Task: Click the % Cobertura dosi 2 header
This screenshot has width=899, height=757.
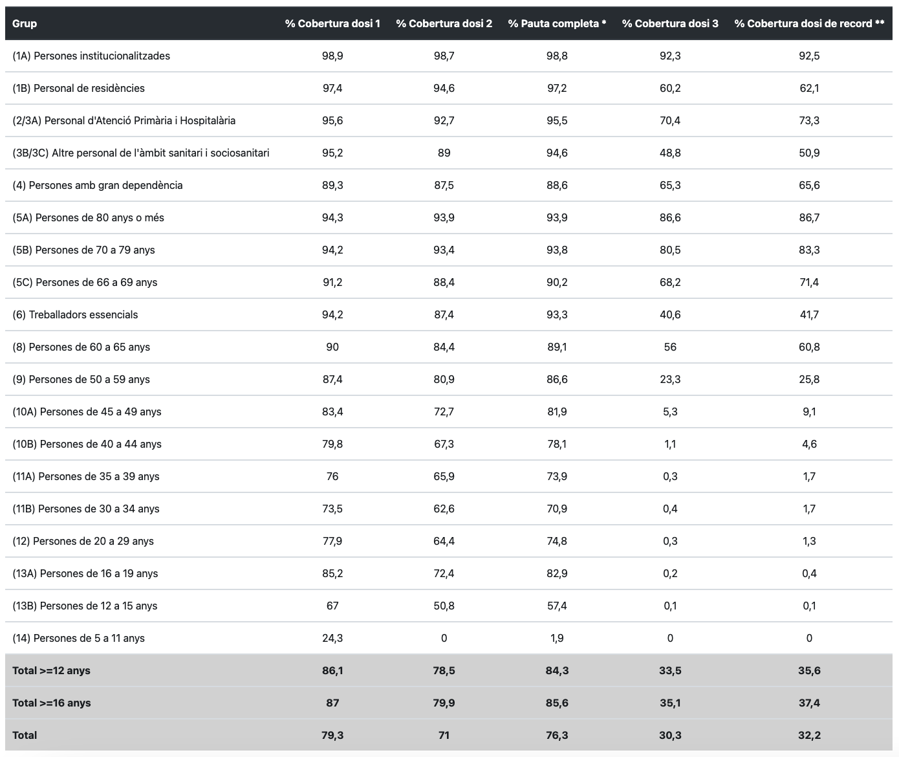Action: tap(444, 23)
